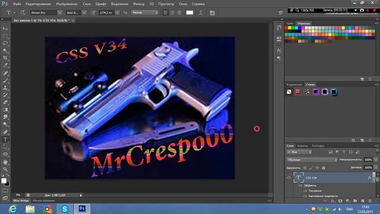The height and width of the screenshot is (214, 380).
Task: Select the Healing Brush tool
Action: (x=5, y=73)
